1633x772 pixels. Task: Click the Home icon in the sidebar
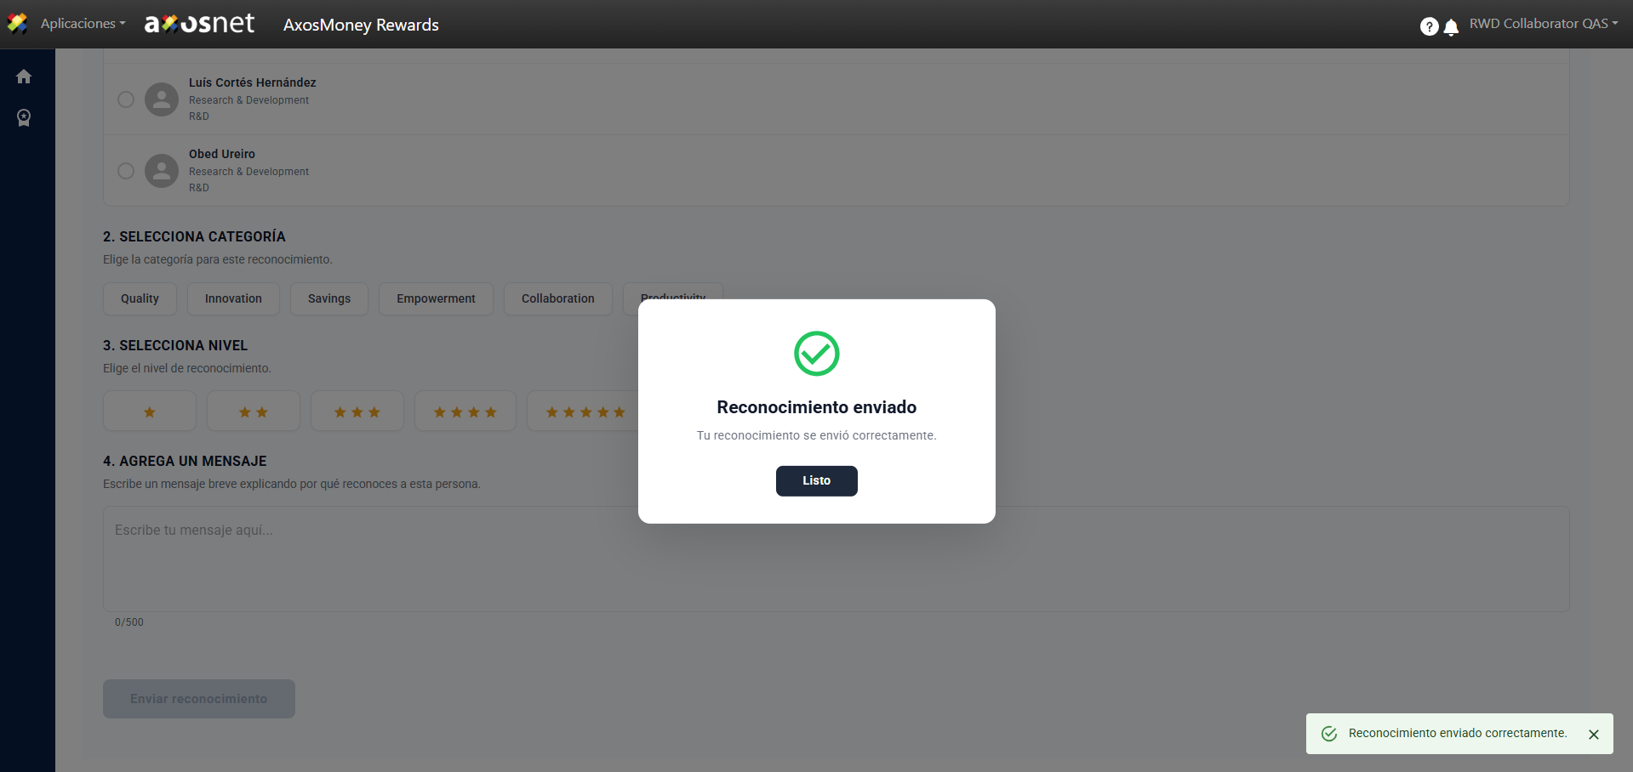click(24, 77)
